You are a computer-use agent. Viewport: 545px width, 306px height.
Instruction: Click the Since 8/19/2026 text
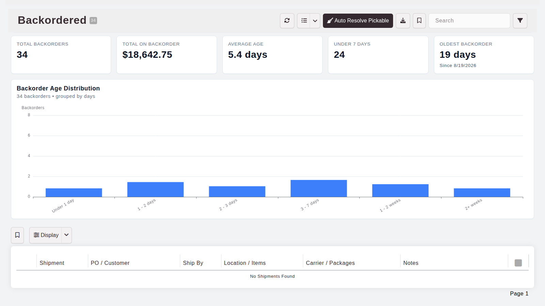coord(458,66)
